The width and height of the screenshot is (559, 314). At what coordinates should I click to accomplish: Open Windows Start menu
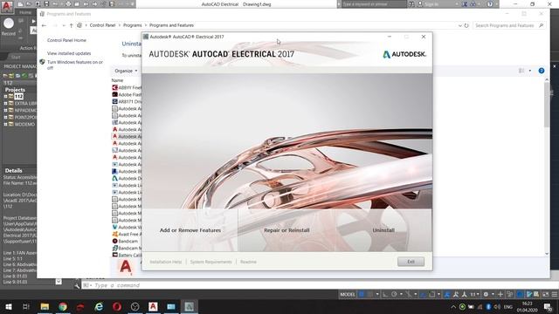point(9,306)
